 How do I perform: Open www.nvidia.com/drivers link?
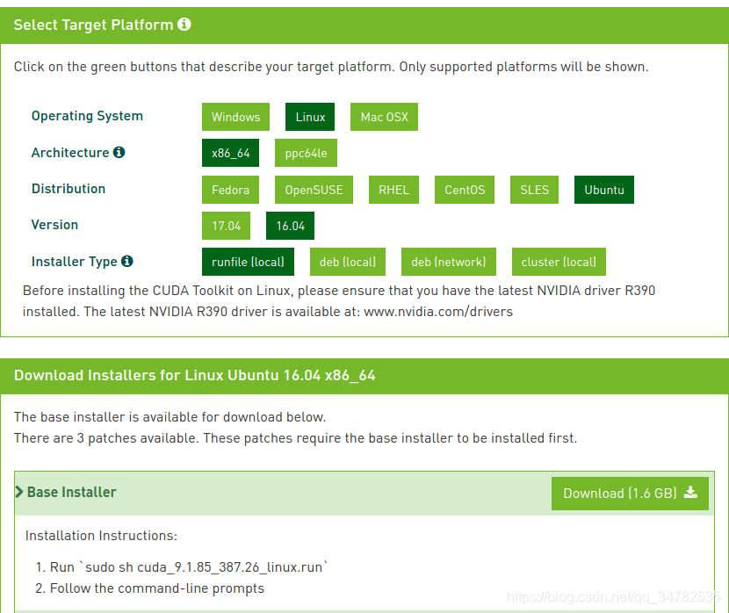(x=438, y=312)
